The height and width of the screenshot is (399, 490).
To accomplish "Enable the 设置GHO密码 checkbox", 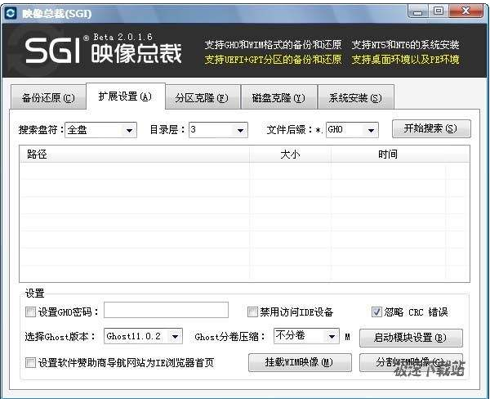I will [x=30, y=312].
